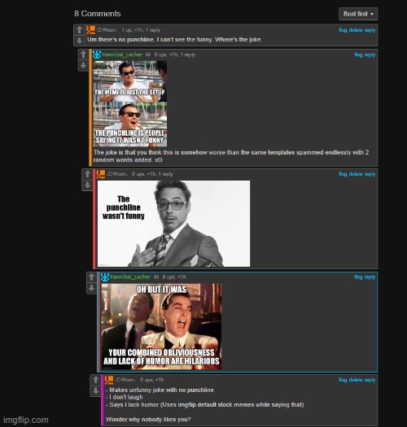Image resolution: width=407 pixels, height=427 pixels.
Task: Reply to Hannibal_Lecher's 'meme is just the setup' comment
Action: (370, 54)
